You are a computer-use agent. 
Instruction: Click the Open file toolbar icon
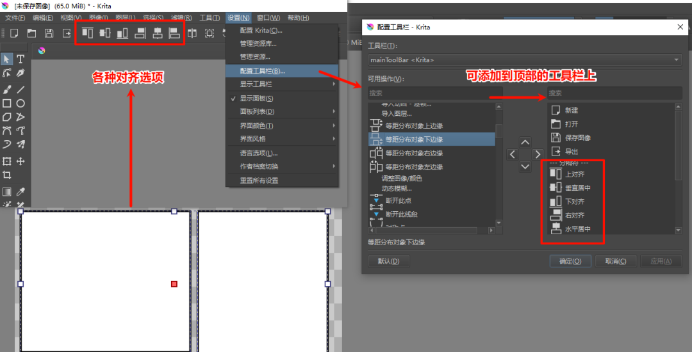point(32,33)
